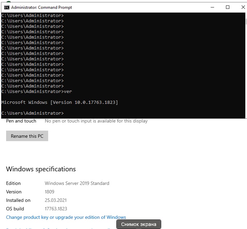Select the Administrator: Command Prompt title text
This screenshot has height=229, width=247.
coord(41,7)
